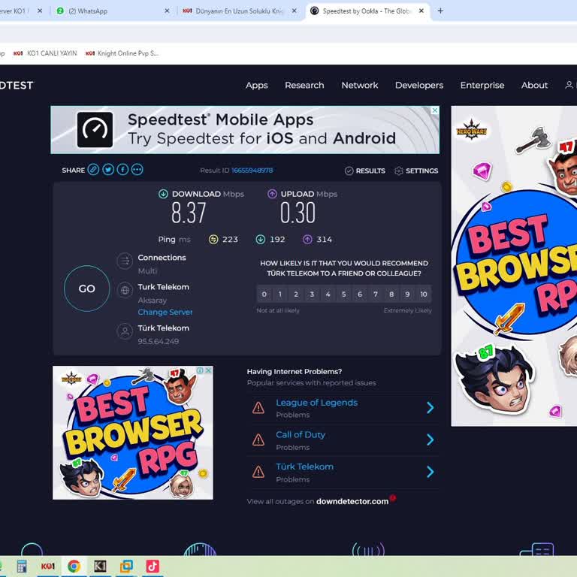Rate recommendation score 2
The height and width of the screenshot is (577, 577).
coord(296,294)
